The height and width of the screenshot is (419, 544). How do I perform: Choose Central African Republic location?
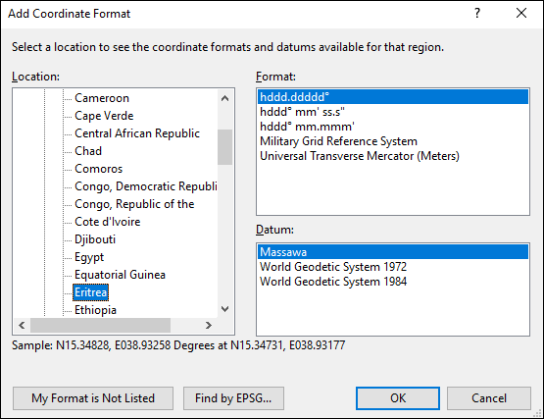[x=137, y=133]
